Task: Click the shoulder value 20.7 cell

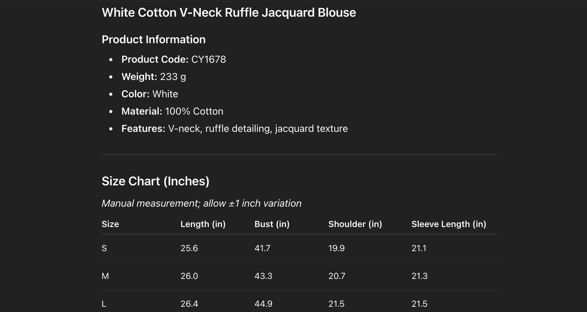Action: pyautogui.click(x=337, y=276)
